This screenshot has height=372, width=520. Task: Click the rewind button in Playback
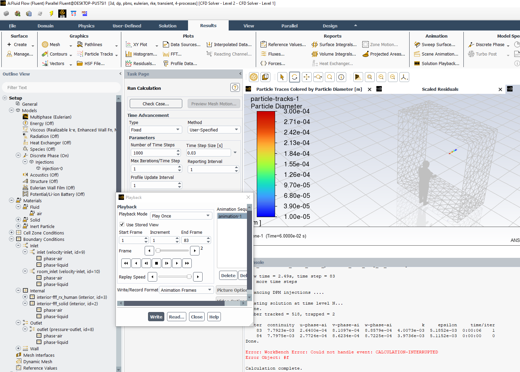click(x=126, y=263)
